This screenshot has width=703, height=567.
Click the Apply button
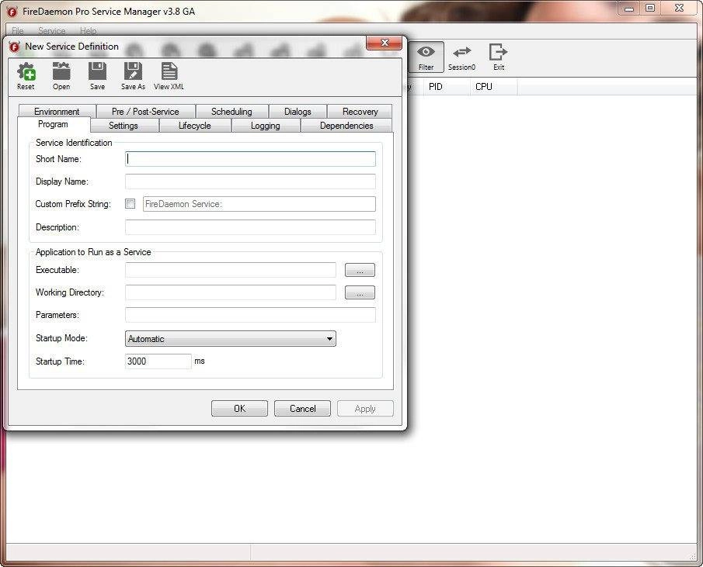(x=365, y=408)
